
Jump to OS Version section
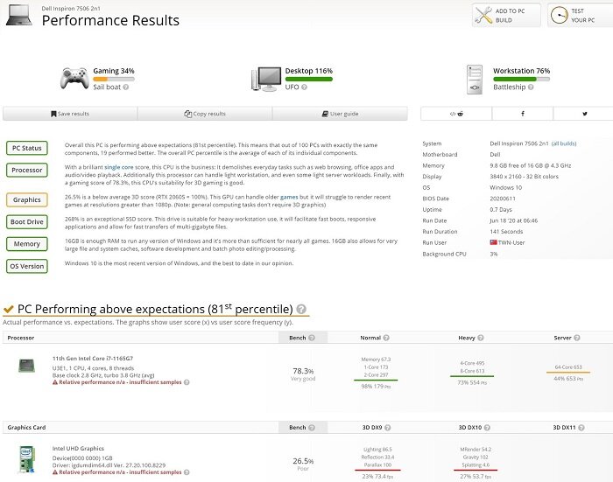[x=27, y=266]
